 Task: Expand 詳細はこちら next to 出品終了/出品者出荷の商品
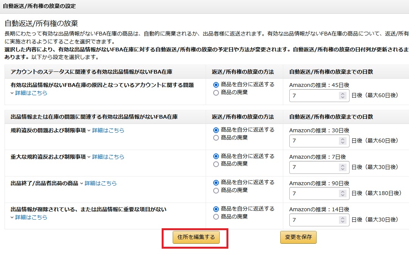pos(100,183)
